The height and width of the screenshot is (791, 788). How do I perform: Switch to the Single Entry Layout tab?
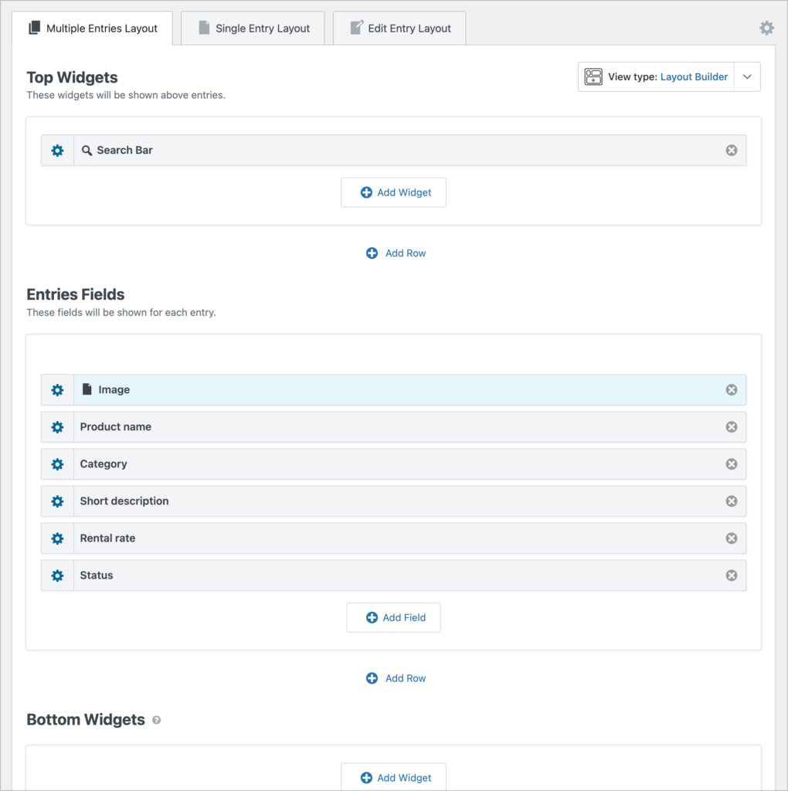(253, 28)
